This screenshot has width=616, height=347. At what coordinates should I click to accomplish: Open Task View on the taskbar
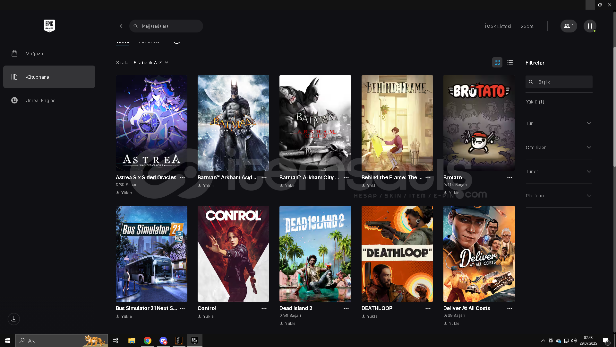click(116, 341)
